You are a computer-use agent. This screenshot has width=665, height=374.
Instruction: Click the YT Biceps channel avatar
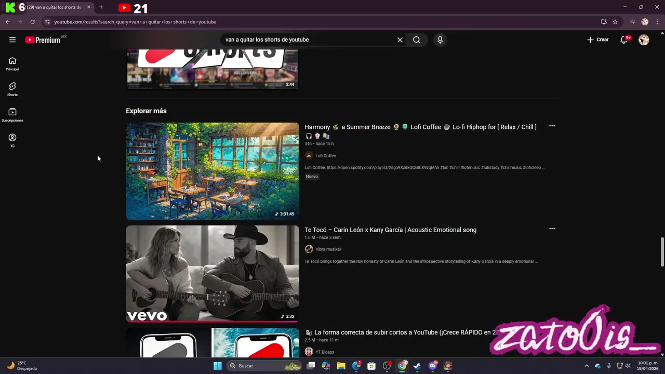(309, 352)
